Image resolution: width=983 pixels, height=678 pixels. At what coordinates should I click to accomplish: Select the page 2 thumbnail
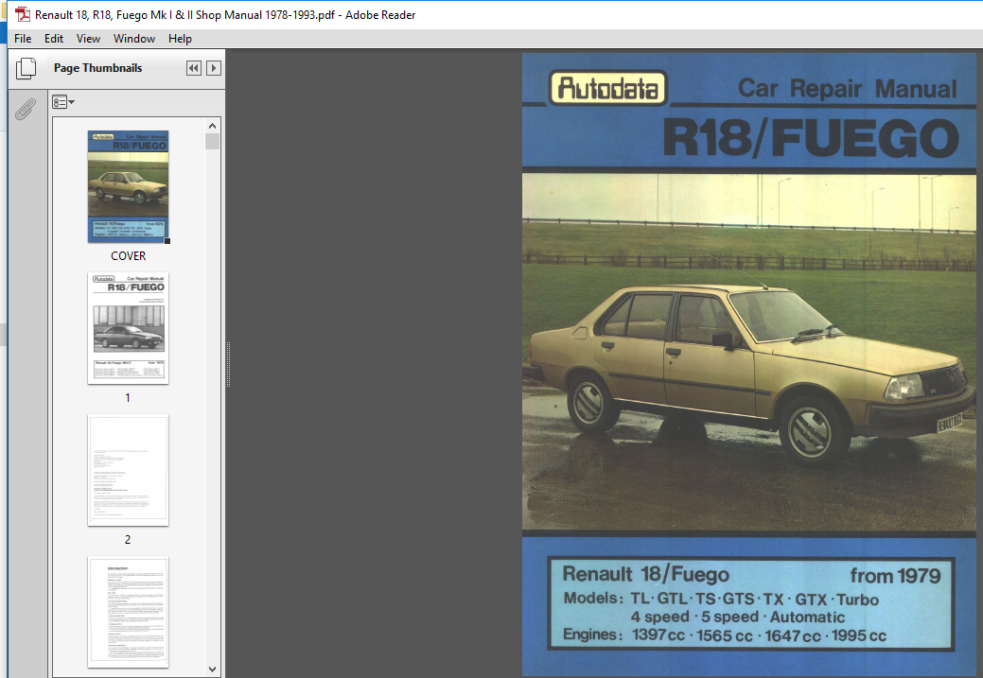(129, 470)
